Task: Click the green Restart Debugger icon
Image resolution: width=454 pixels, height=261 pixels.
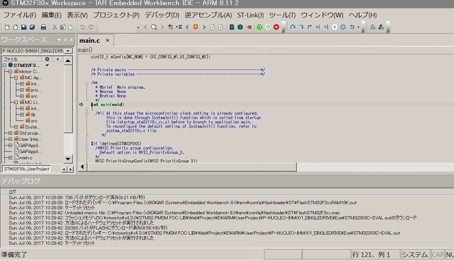Action: coord(259,27)
